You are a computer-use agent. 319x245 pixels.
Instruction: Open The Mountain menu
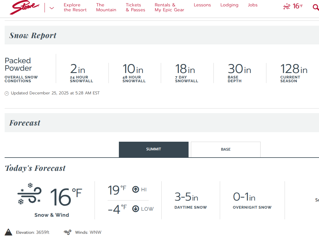tap(106, 8)
